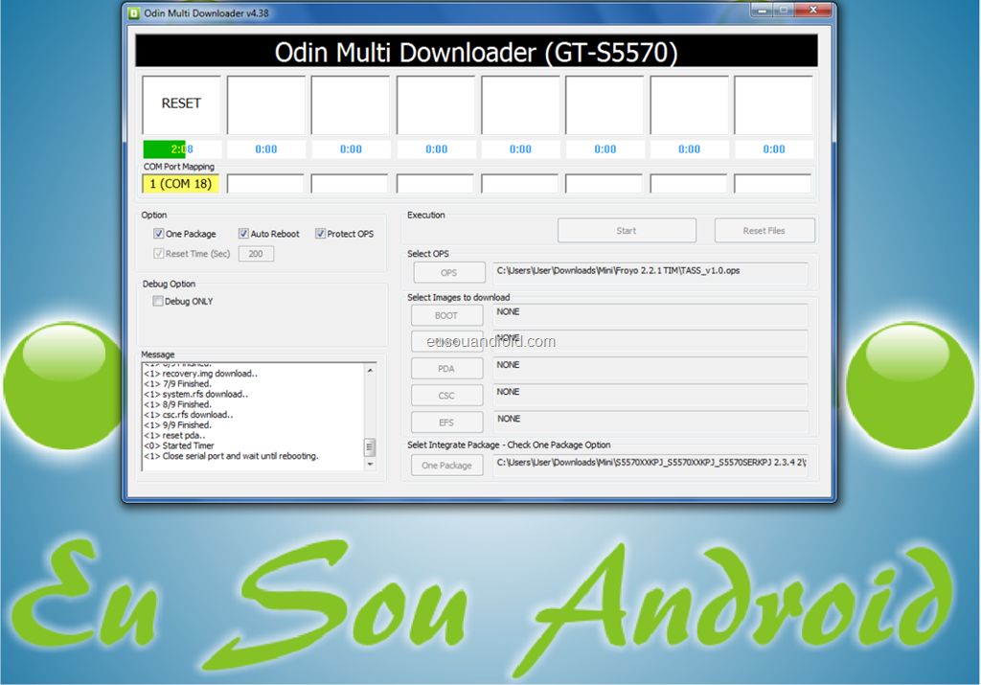Screen dimensions: 981x685
Task: Click the CSC path field showing NONE
Action: pos(650,396)
